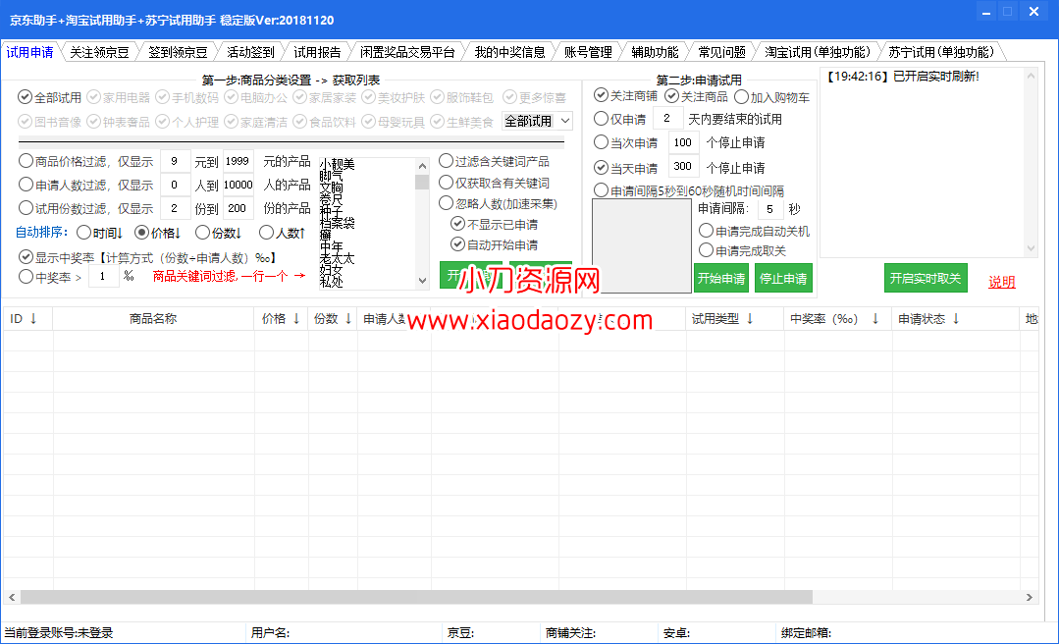Click the 开始申请 button
Screen dimensions: 1059x644
click(721, 279)
